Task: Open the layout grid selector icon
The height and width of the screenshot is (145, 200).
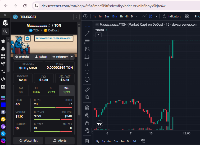Action: click(187, 16)
